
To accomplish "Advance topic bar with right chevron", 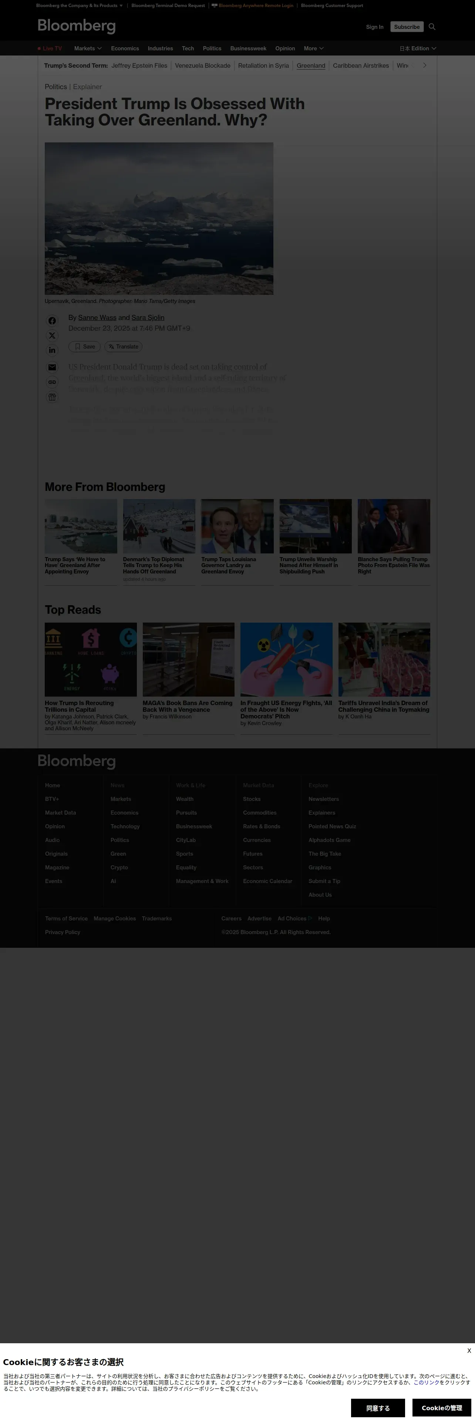I will (425, 65).
